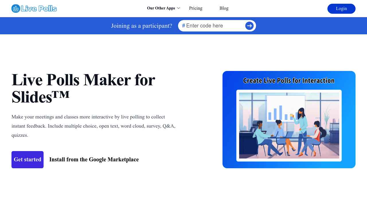The height and width of the screenshot is (206, 367).
Task: Click the description paragraph about live polling
Action: tap(93, 126)
